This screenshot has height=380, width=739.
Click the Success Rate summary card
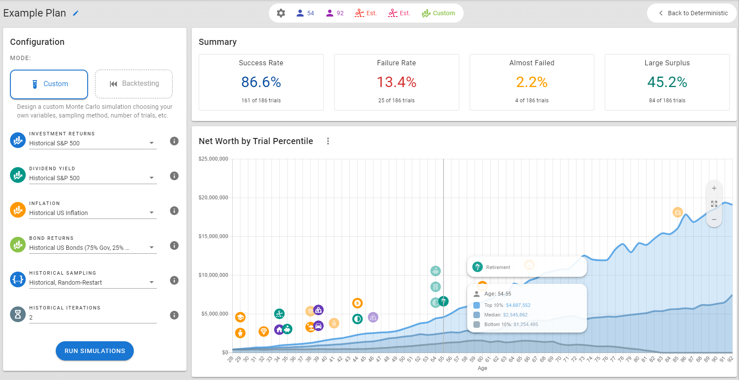pyautogui.click(x=261, y=82)
